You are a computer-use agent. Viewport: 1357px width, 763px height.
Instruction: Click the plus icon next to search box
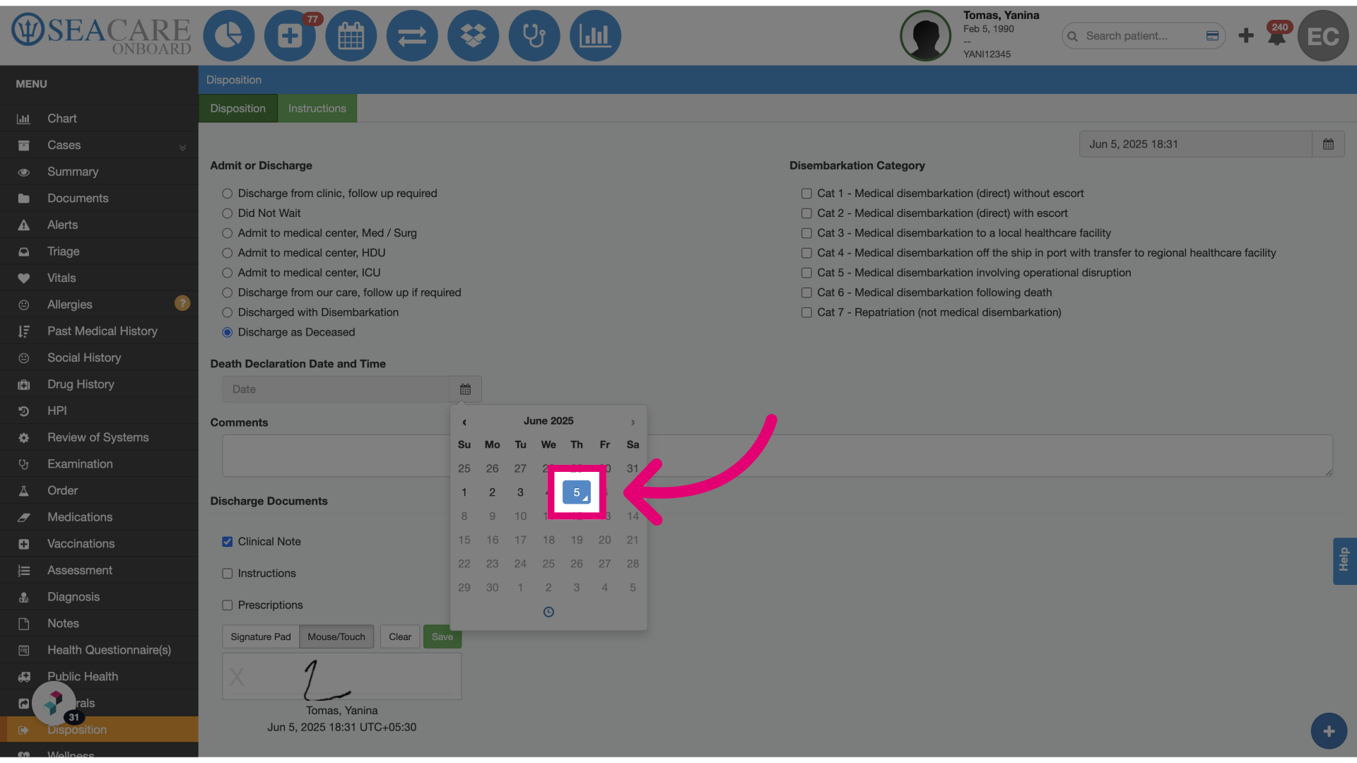(1246, 35)
